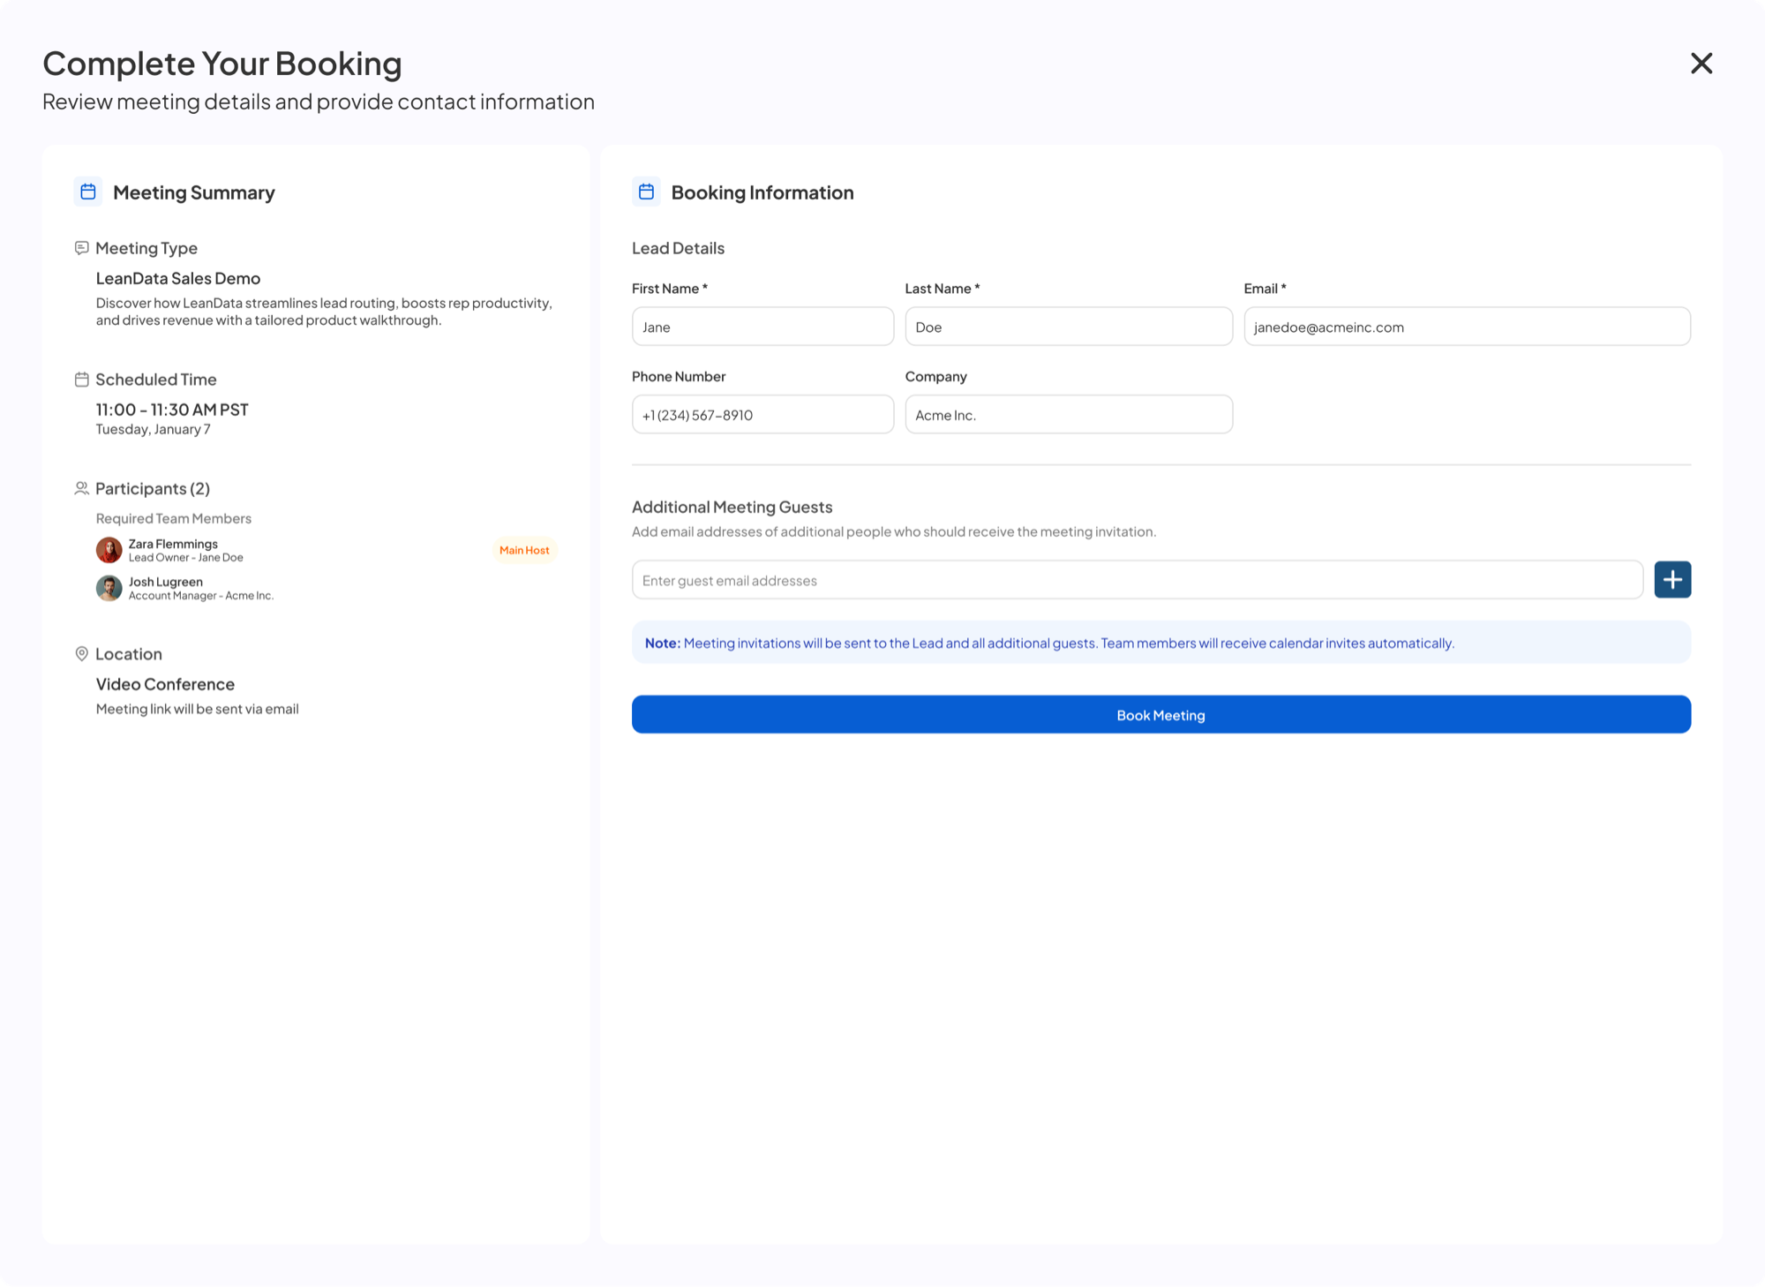1765x1287 pixels.
Task: Click the Complete Your Booking title
Action: (222, 64)
